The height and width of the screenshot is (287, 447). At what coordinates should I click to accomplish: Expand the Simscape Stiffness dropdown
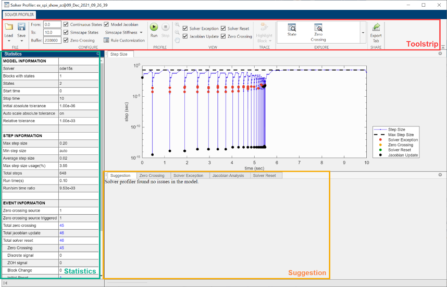141,32
